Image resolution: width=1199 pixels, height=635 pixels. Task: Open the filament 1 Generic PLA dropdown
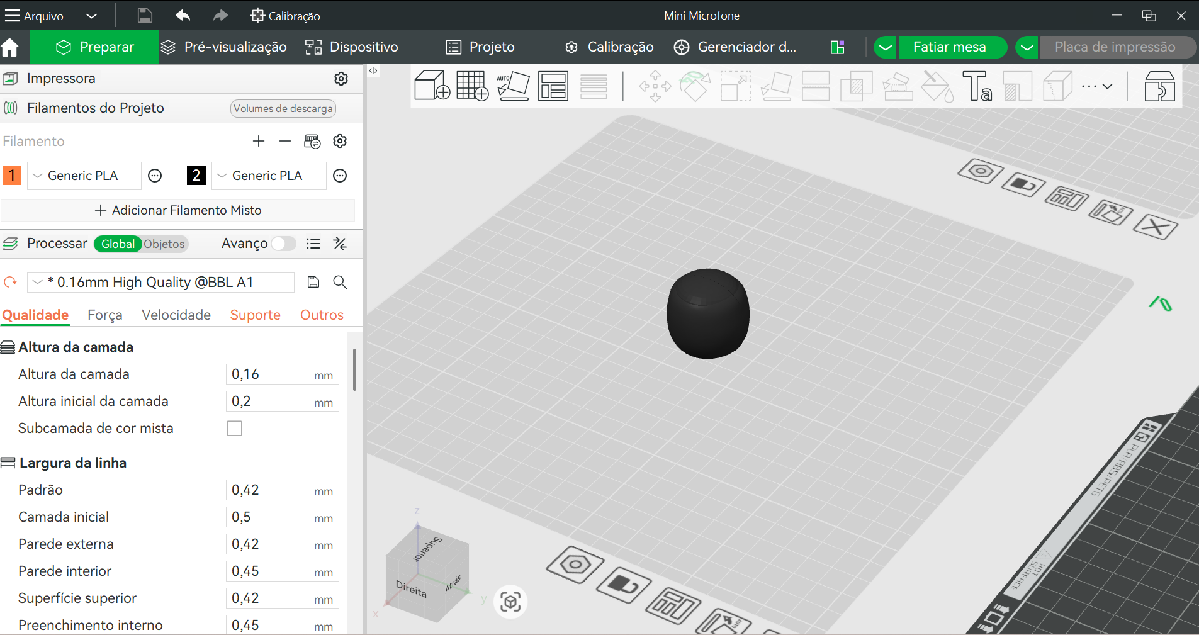pos(84,176)
